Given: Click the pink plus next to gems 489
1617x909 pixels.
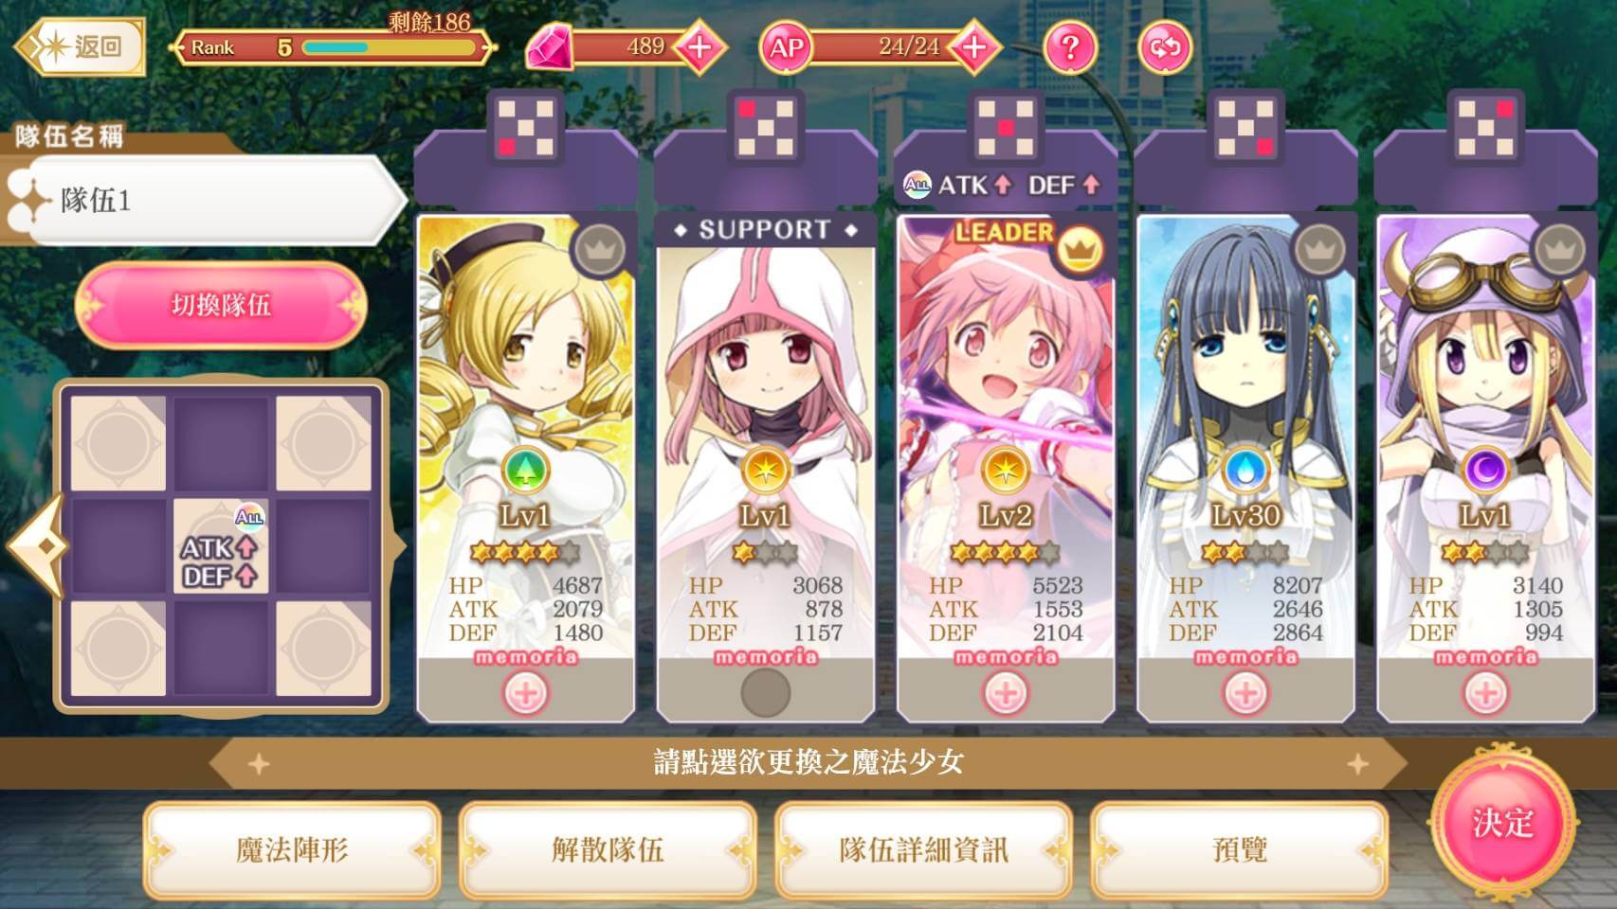Looking at the screenshot, I should [x=699, y=46].
